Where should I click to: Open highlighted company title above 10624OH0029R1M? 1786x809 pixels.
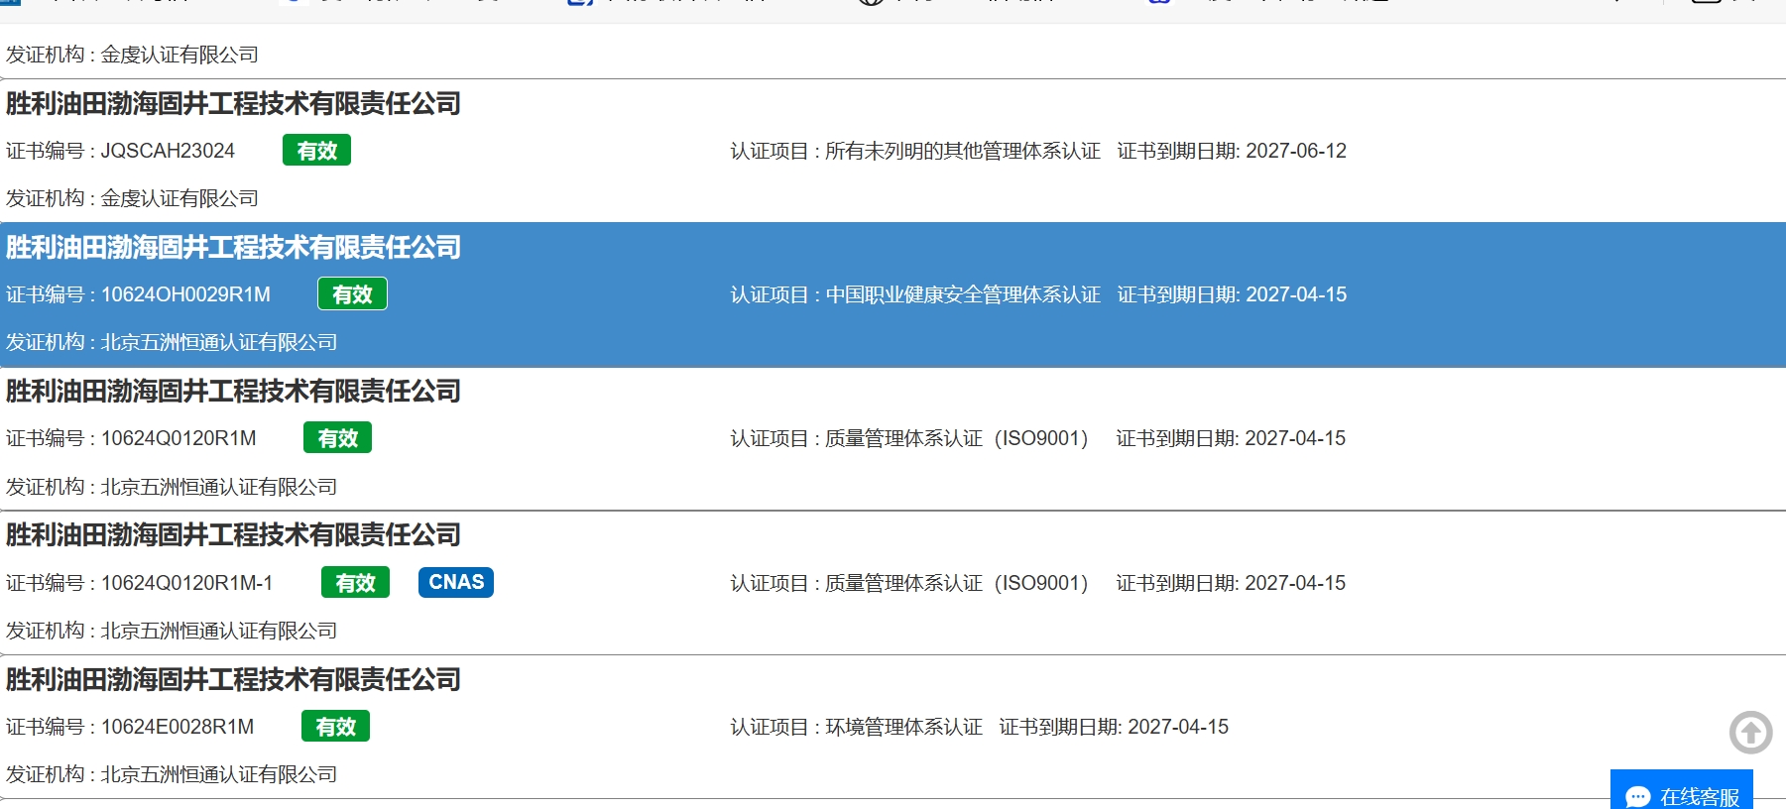pos(234,248)
